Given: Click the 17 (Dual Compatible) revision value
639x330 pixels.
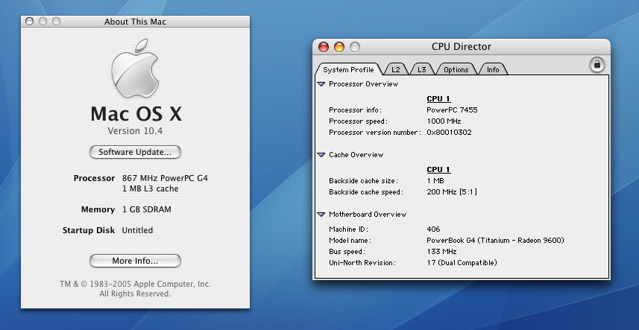Looking at the screenshot, I should click(462, 263).
